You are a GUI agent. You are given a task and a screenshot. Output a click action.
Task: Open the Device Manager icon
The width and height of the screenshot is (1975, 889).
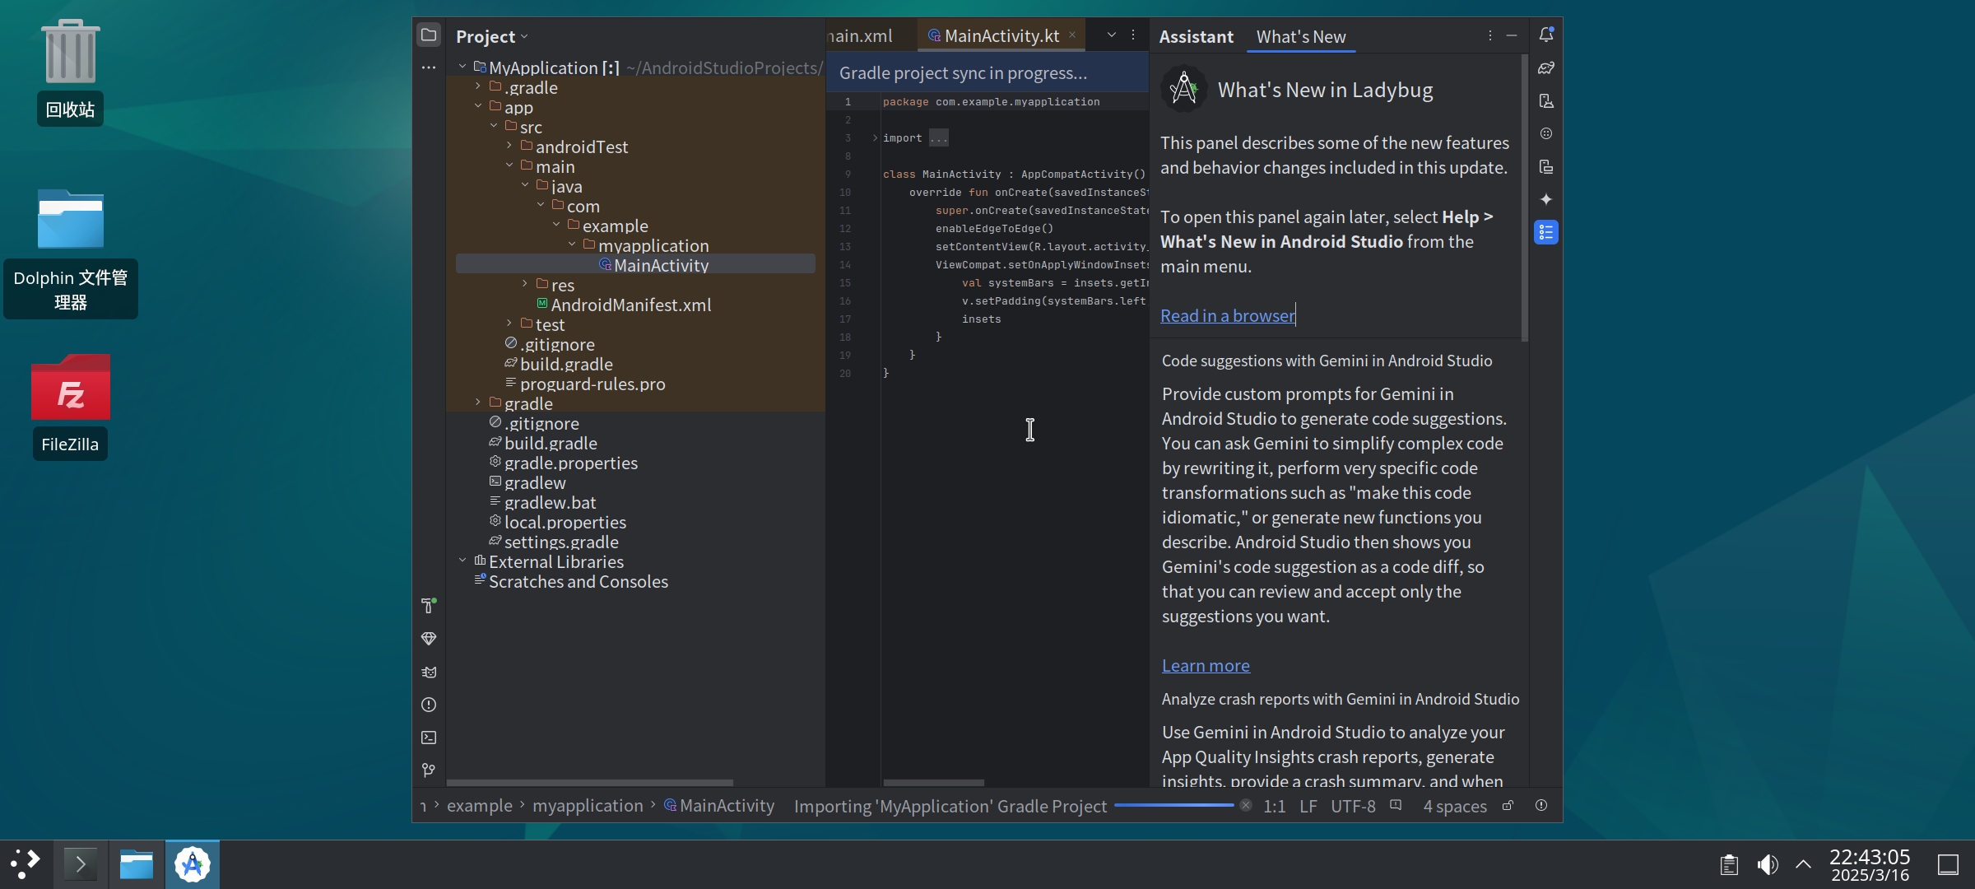click(1546, 101)
